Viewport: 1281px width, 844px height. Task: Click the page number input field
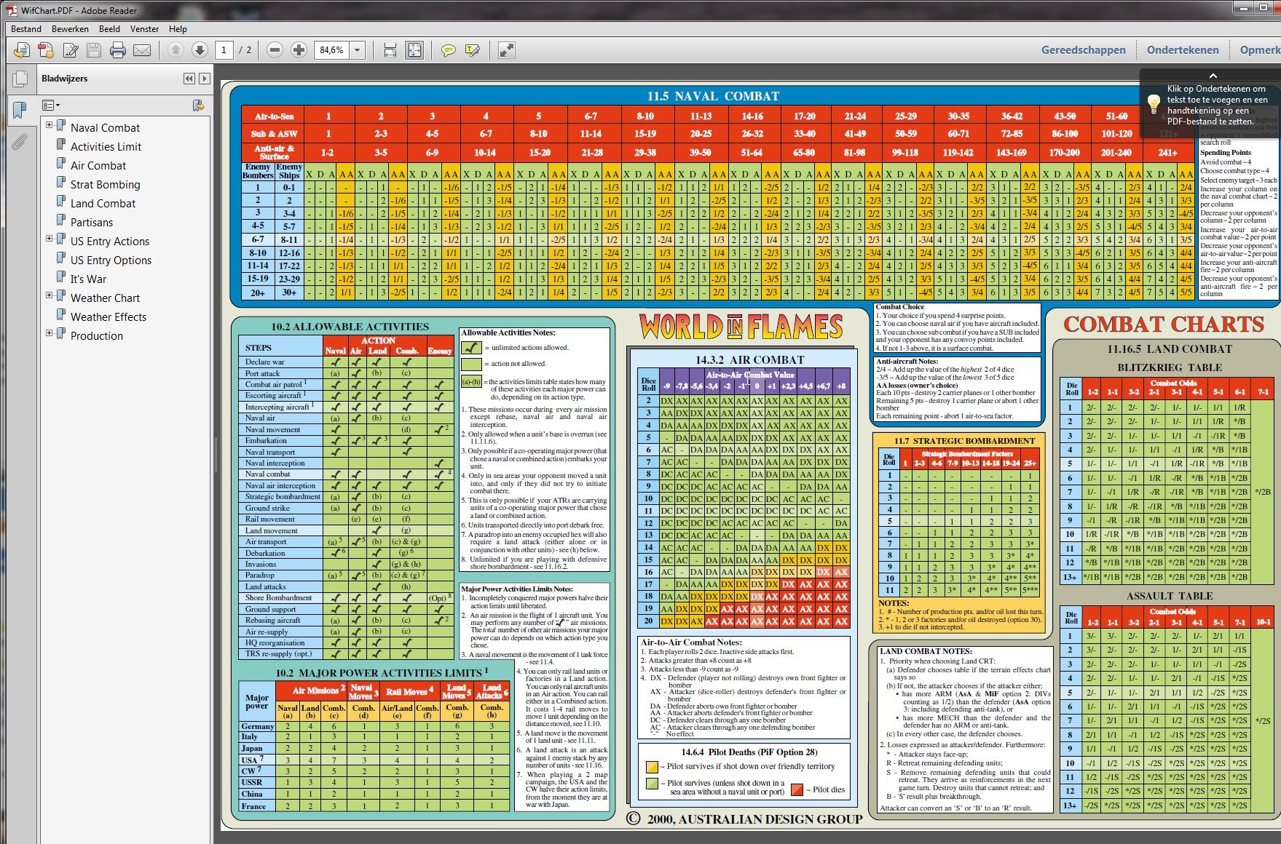(x=224, y=50)
